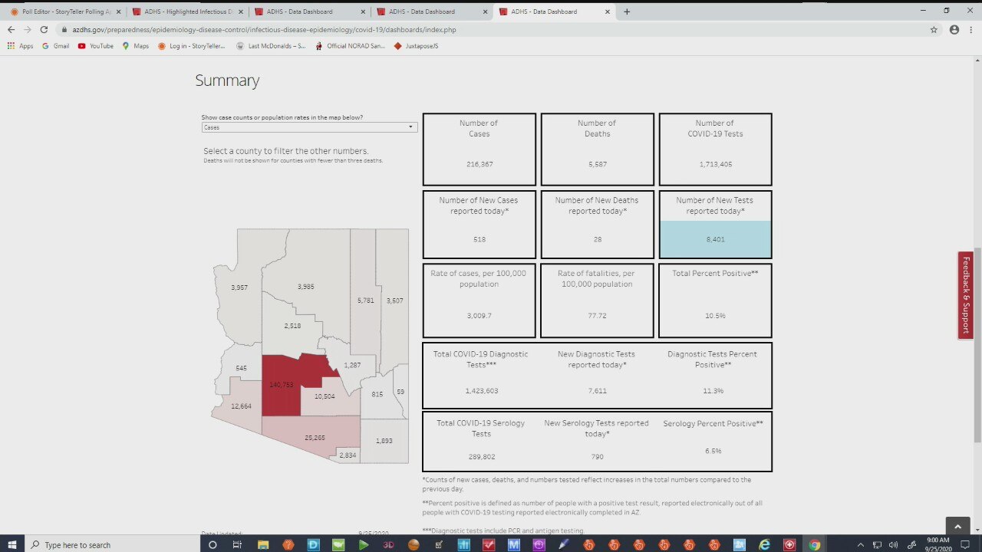This screenshot has width=982, height=552.
Task: Switch to ADHS Highlighted Infectious tab
Action: 186,11
